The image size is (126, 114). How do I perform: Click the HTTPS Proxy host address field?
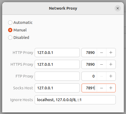57,64
